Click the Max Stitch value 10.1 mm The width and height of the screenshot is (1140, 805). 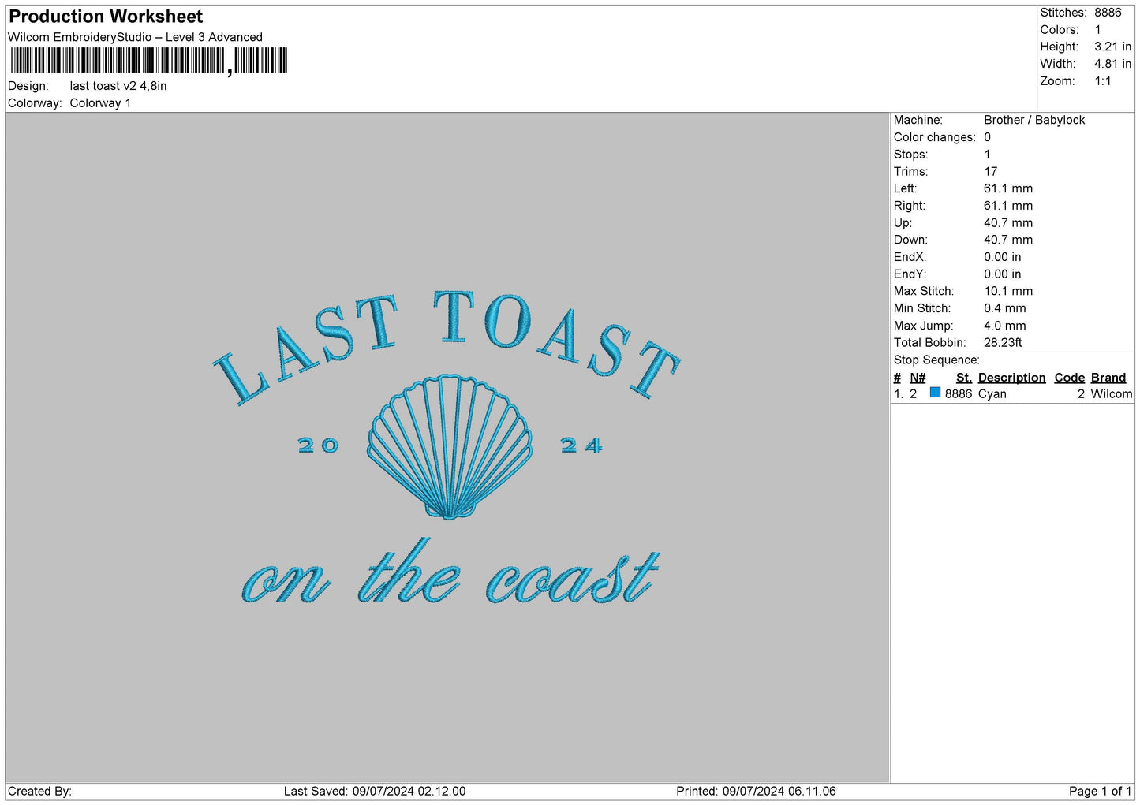pyautogui.click(x=1008, y=291)
